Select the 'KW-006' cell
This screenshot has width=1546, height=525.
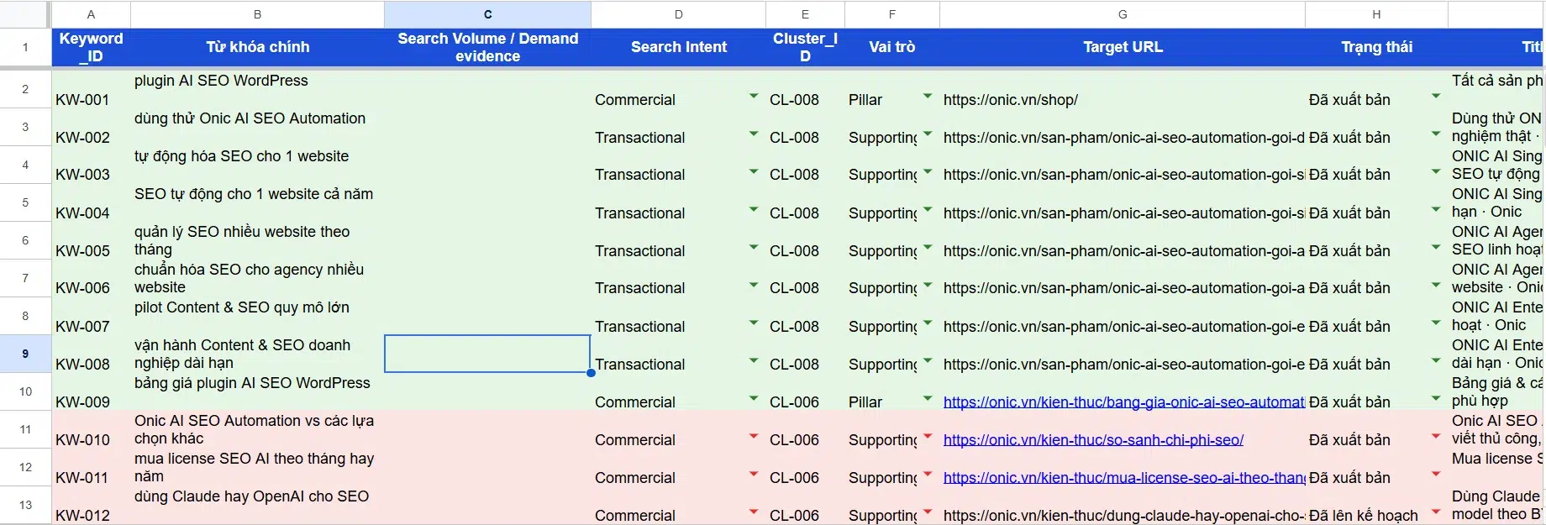point(91,278)
